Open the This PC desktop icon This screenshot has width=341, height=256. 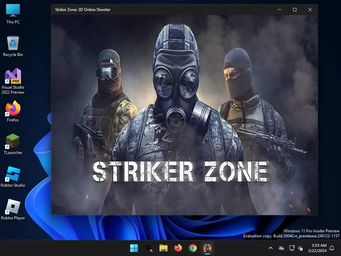point(13,14)
